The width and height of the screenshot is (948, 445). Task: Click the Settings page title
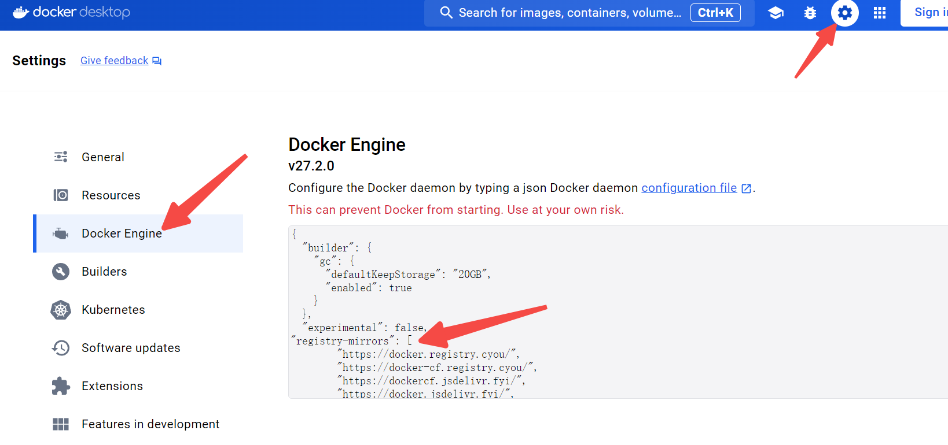[x=39, y=61]
